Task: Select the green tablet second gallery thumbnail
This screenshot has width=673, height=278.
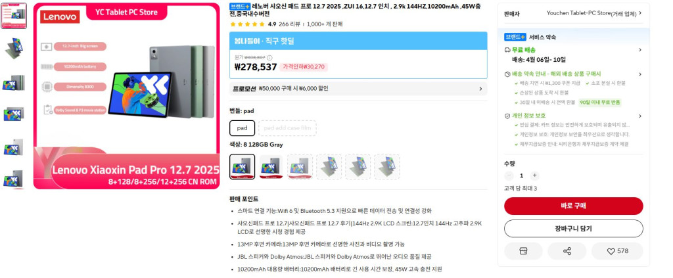Action: point(14,47)
